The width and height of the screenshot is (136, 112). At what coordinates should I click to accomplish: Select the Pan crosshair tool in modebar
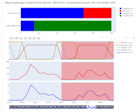click(x=106, y=38)
